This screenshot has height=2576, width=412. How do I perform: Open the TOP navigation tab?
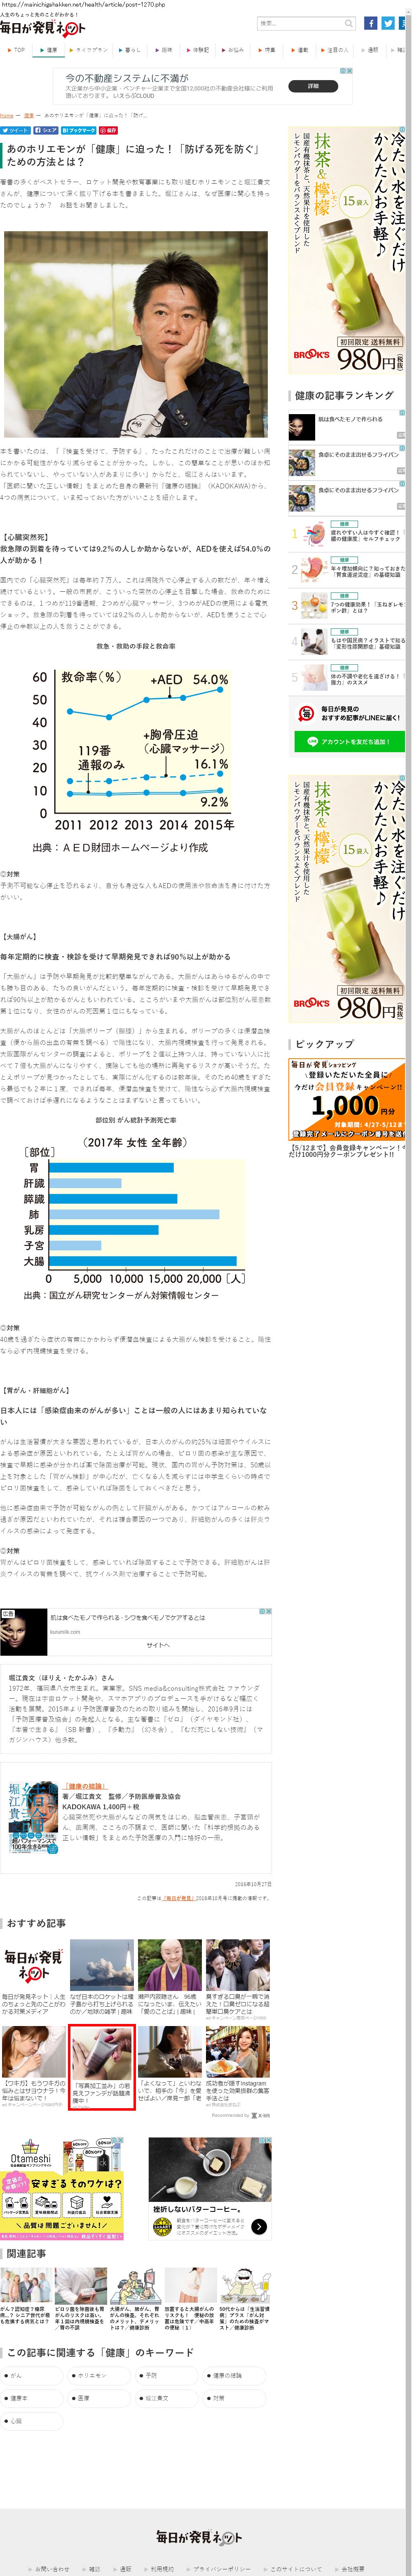tap(17, 49)
